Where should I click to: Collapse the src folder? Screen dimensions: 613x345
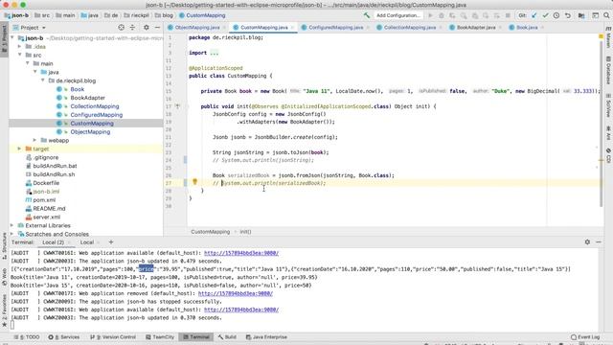tap(19, 55)
